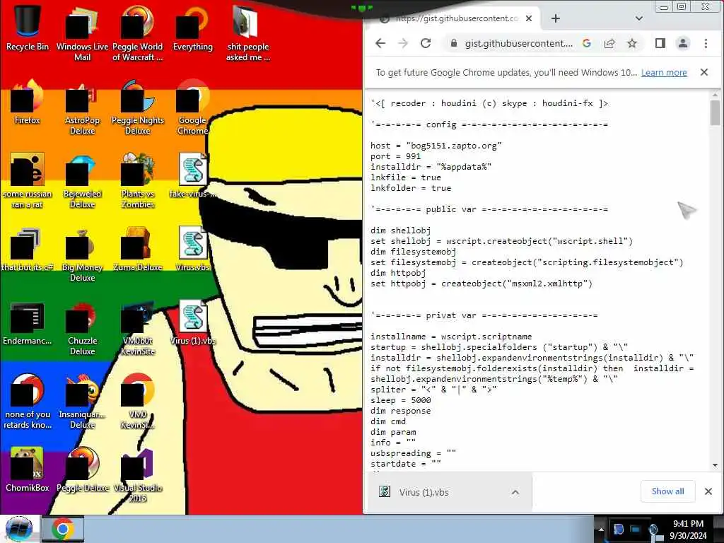724x543 pixels.
Task: Open Chuzzle Deluxe desktop shortcut
Action: coord(82,328)
